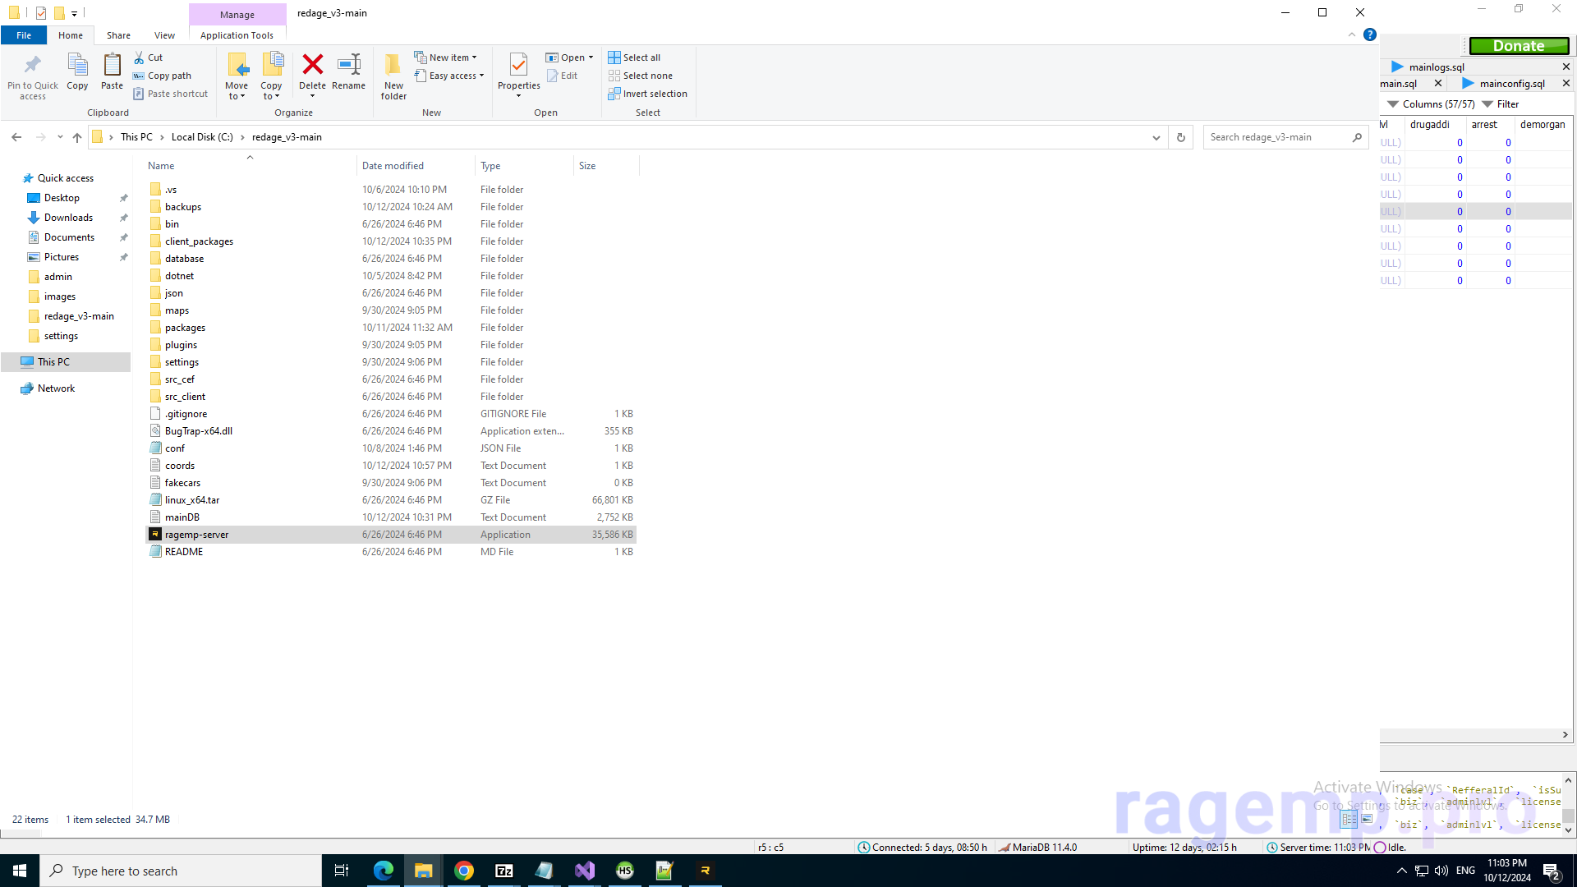This screenshot has width=1577, height=887.
Task: Open the Share ribbon tab
Action: pyautogui.click(x=118, y=35)
